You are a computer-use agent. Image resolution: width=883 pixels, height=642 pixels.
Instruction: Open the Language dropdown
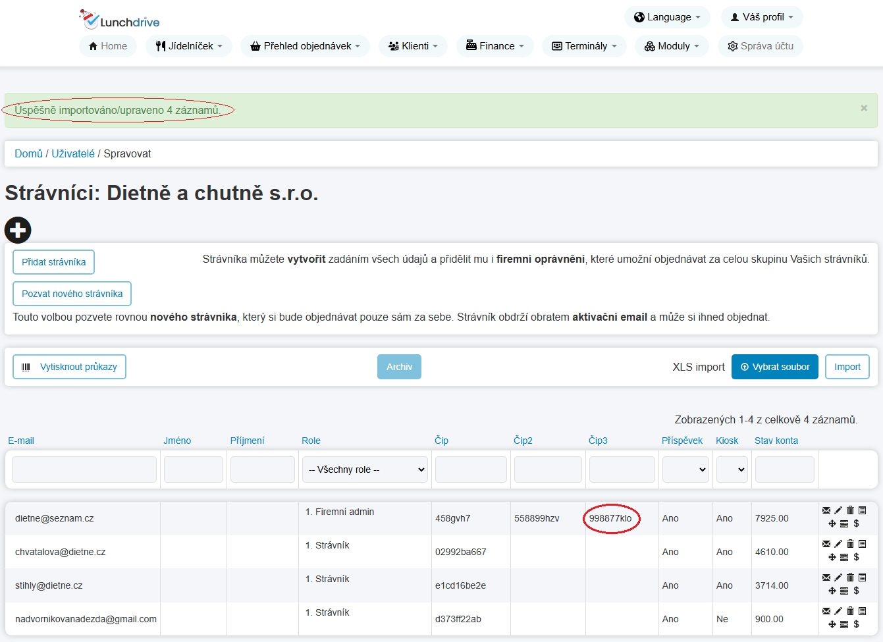pyautogui.click(x=667, y=17)
